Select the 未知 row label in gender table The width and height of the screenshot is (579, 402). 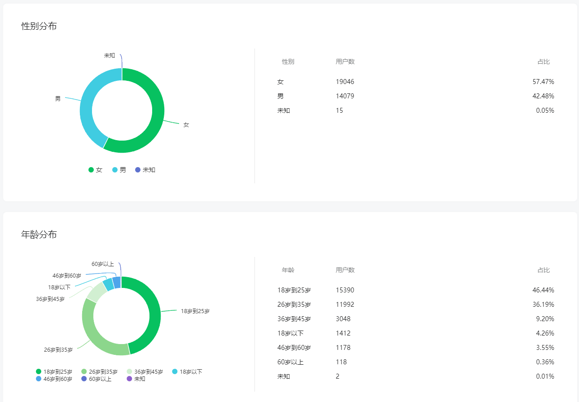pyautogui.click(x=284, y=110)
